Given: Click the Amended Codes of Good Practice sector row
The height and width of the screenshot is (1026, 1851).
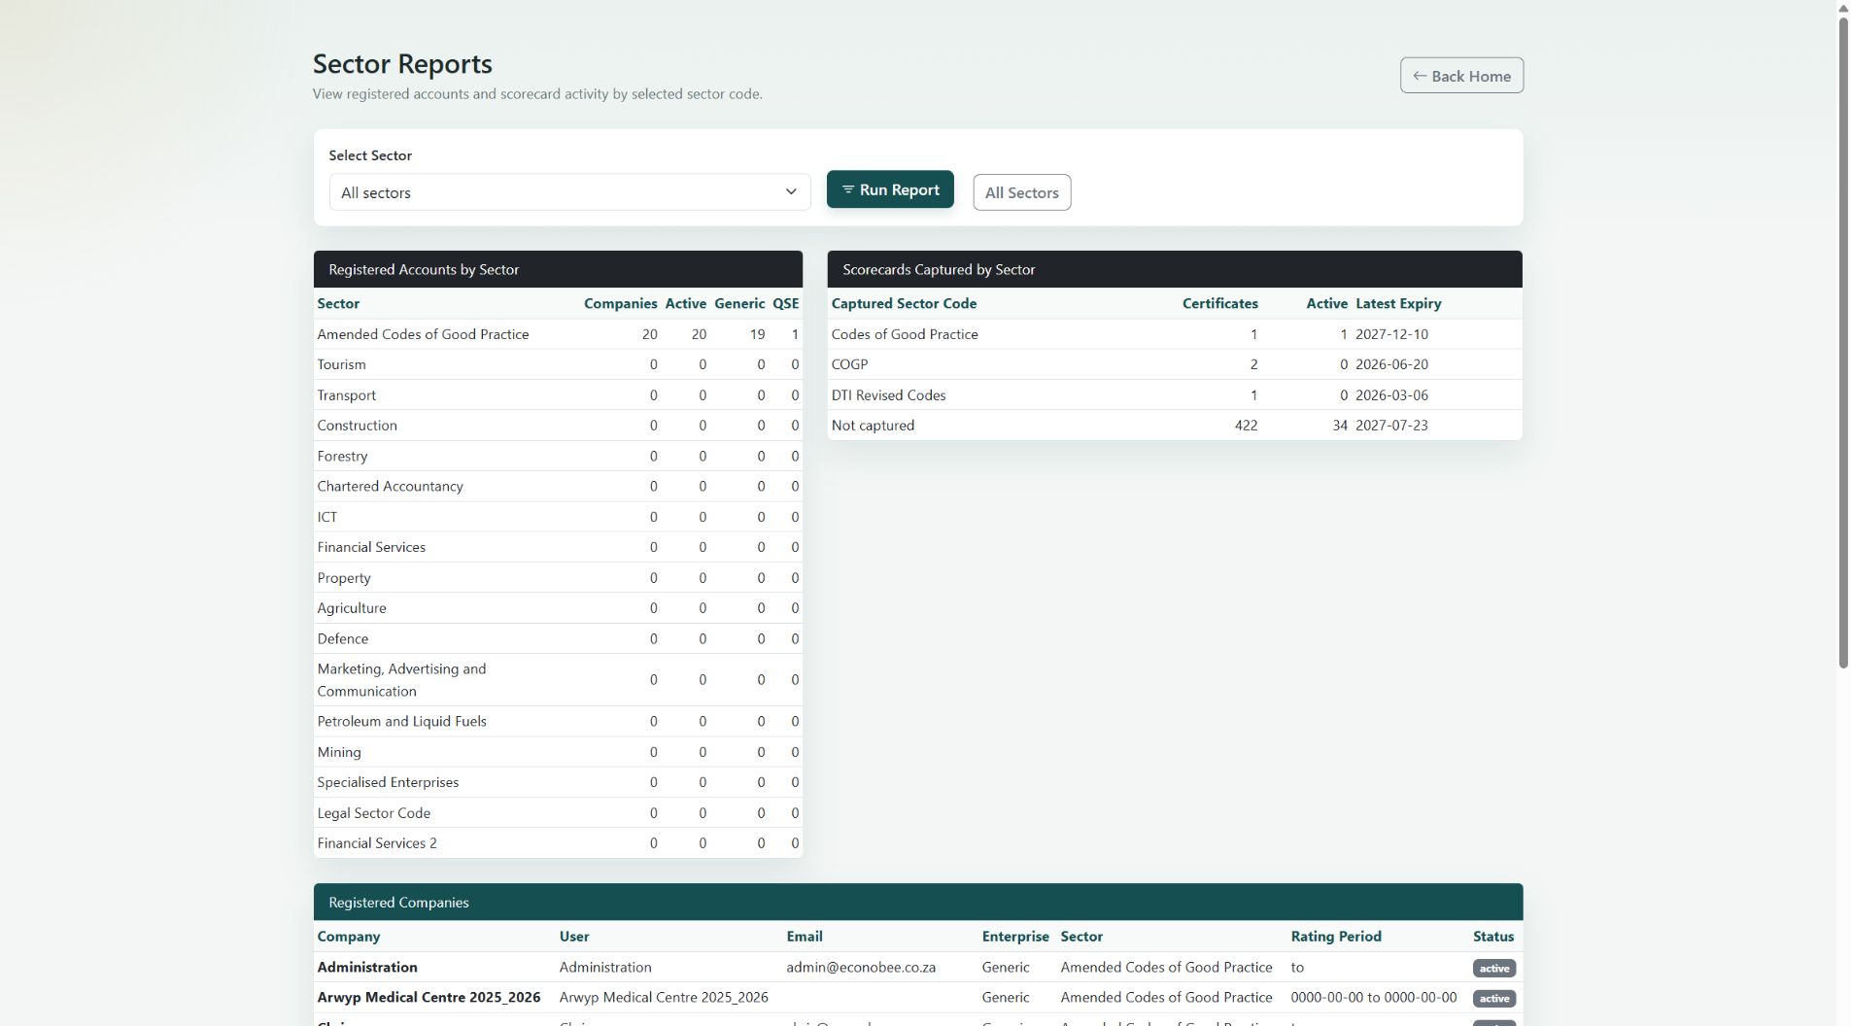Looking at the screenshot, I should 558,334.
